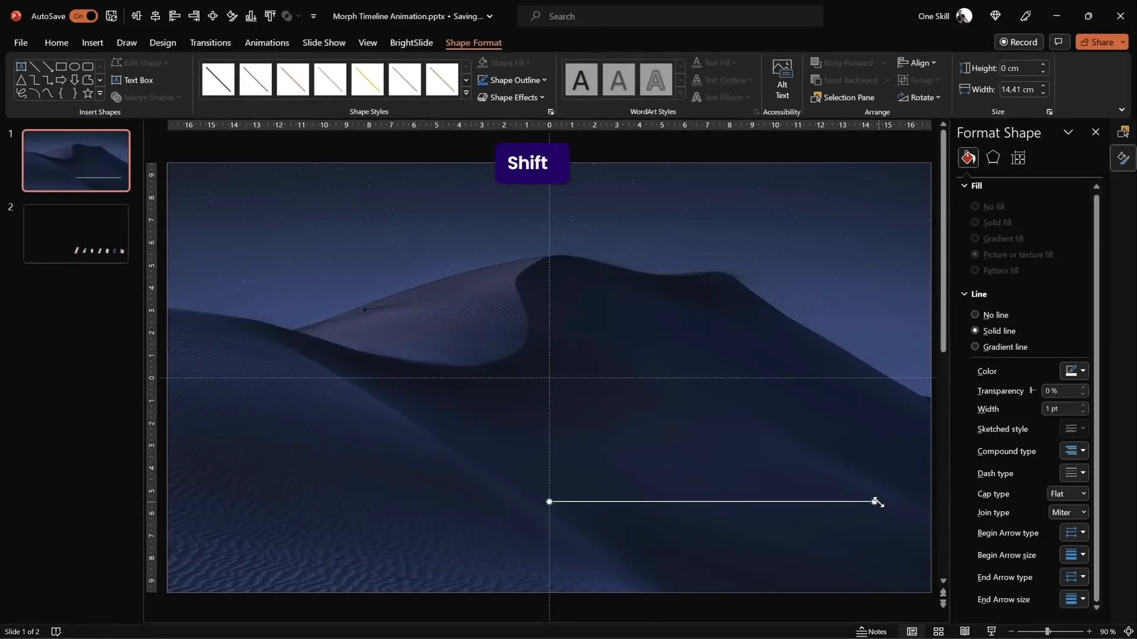Select slide 2 thumbnail
Image resolution: width=1137 pixels, height=639 pixels.
(76, 234)
